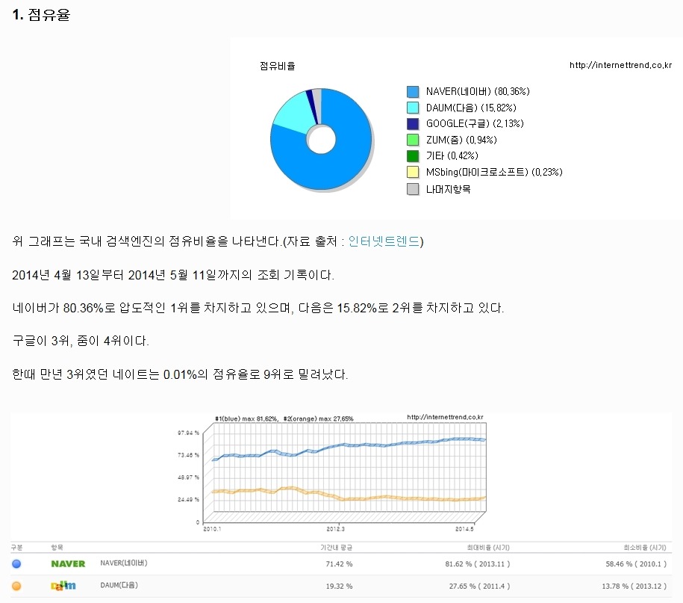Click the internettrend.co.kr URL above line chart

point(445,417)
